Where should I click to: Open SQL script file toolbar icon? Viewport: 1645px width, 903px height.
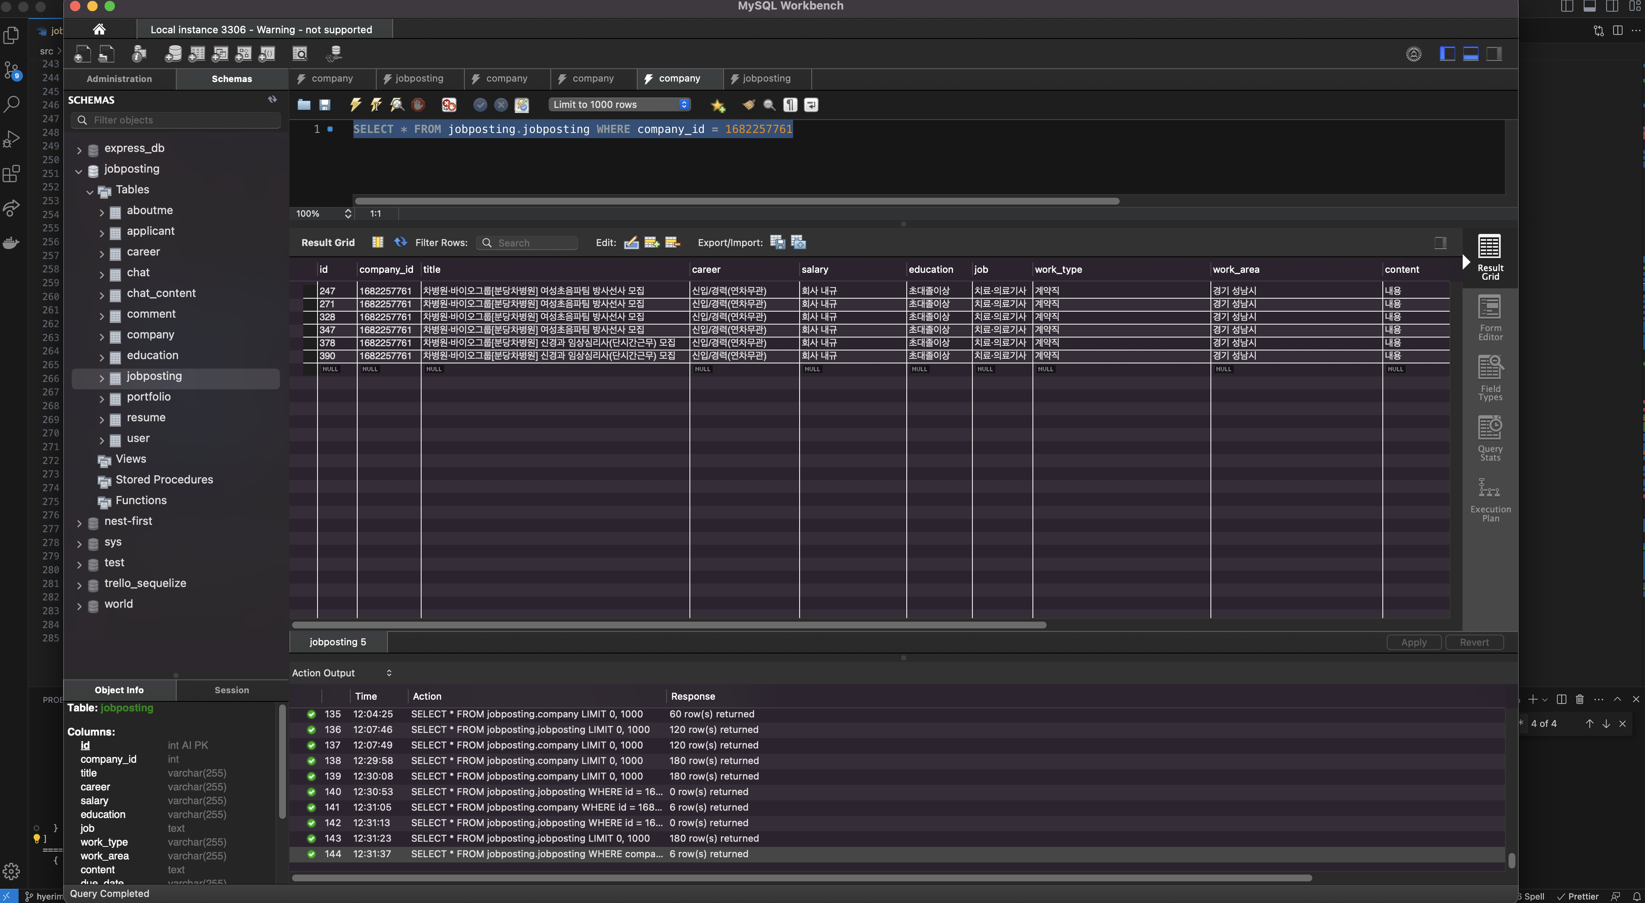106,54
